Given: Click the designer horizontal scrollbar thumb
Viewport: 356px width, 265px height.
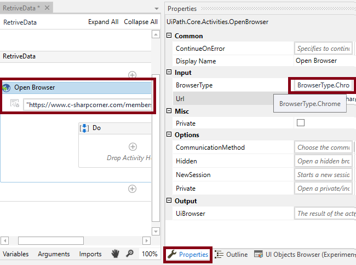Looking at the screenshot, I should (x=51, y=240).
